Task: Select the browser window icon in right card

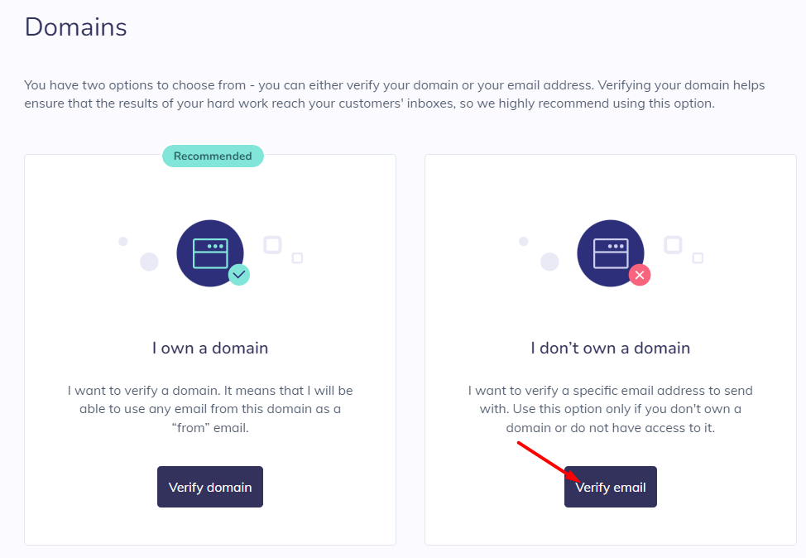Action: [611, 253]
